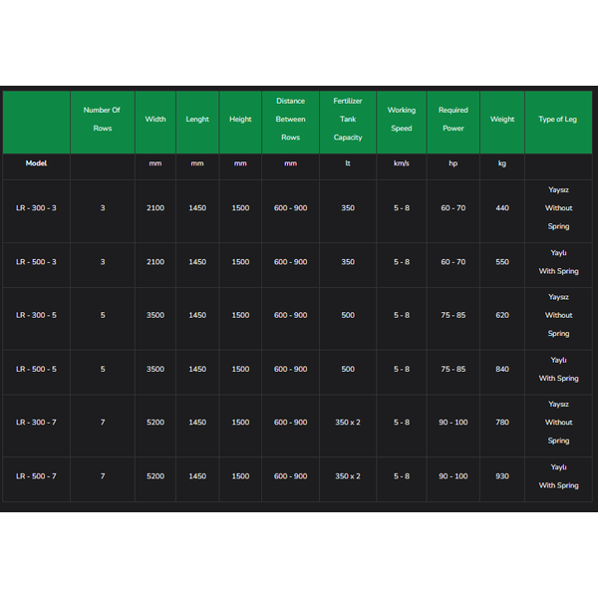This screenshot has width=598, height=598.
Task: Click power '60 - 70' in LR - 300 - 3 row
Action: [453, 208]
